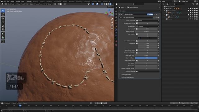
Task: Play the animation forward
Action: pyautogui.click(x=102, y=103)
